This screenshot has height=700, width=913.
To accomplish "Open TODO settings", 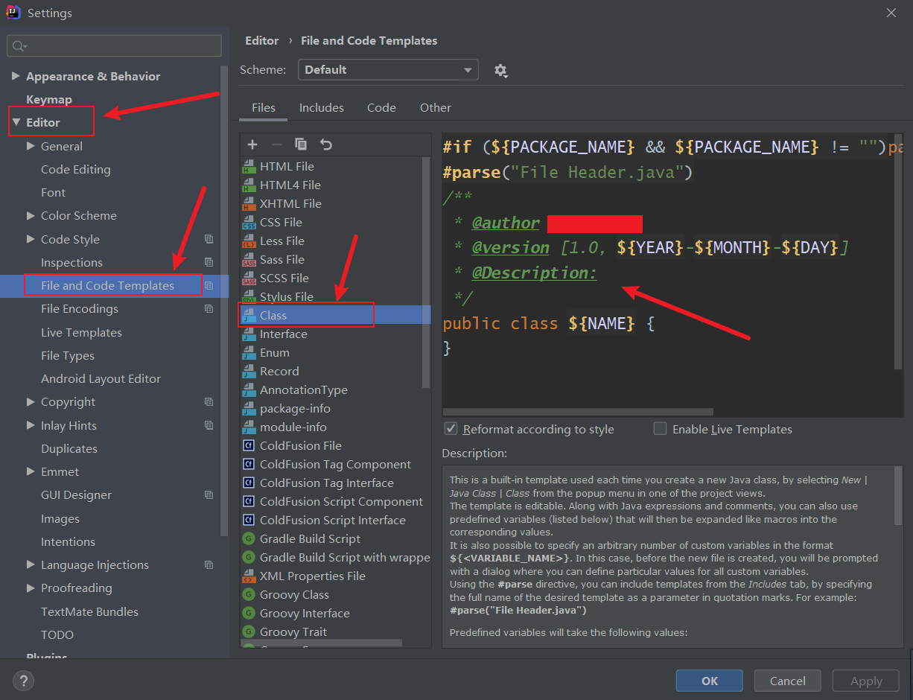I will (57, 634).
